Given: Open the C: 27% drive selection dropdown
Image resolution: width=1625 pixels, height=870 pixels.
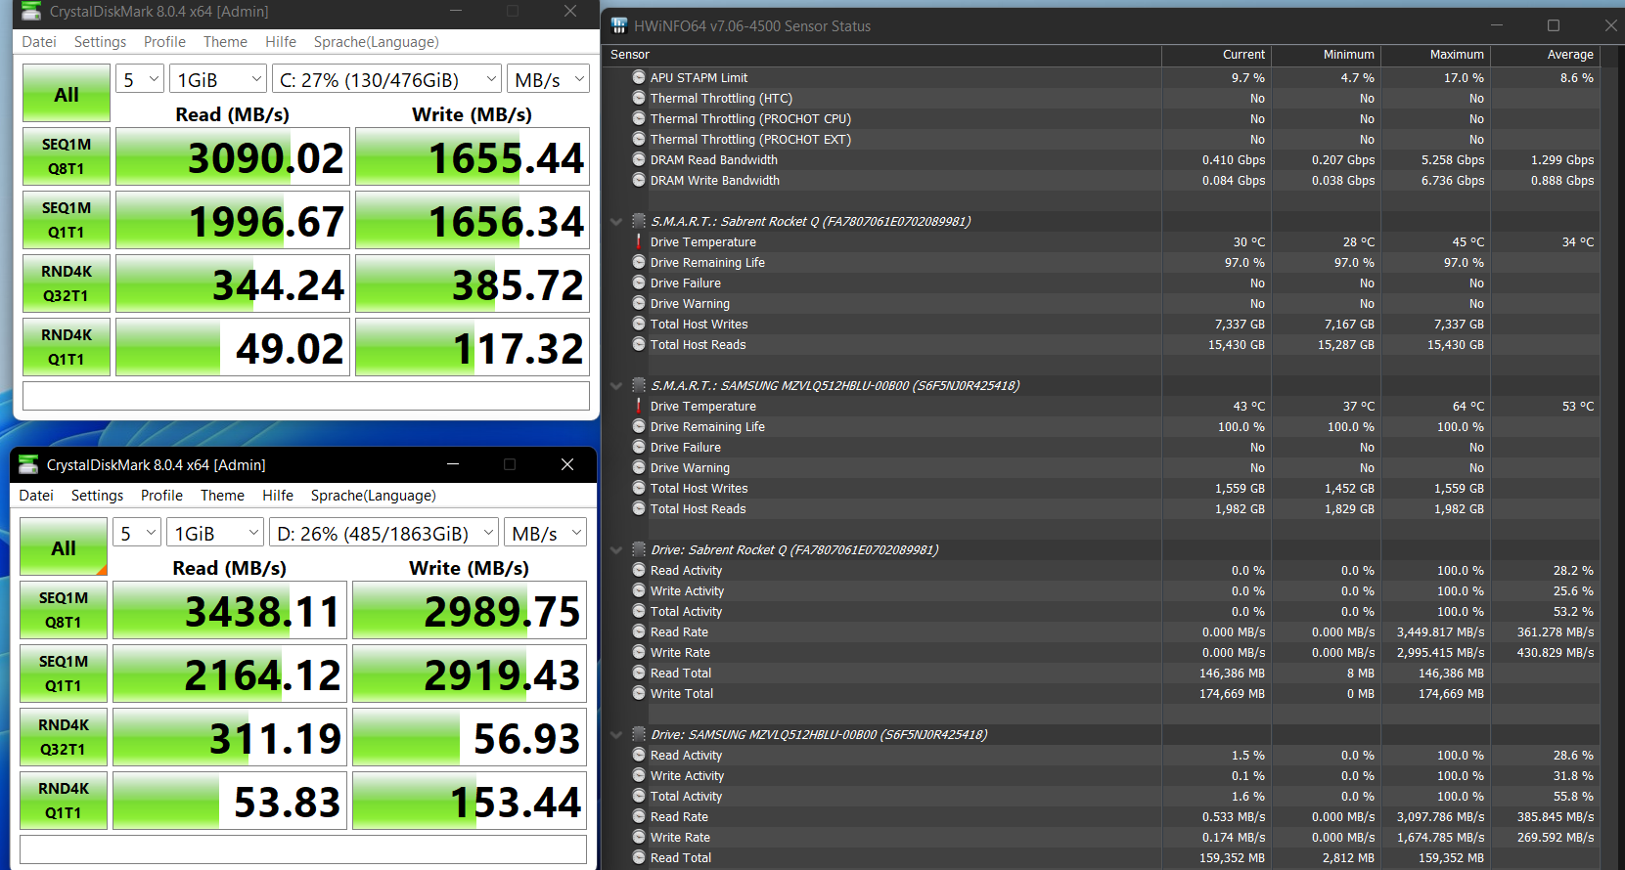Looking at the screenshot, I should click(x=386, y=79).
